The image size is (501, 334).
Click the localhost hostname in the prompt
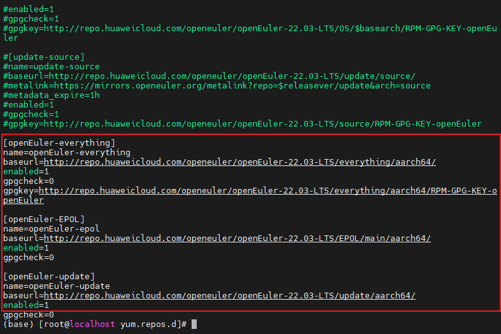coord(92,324)
